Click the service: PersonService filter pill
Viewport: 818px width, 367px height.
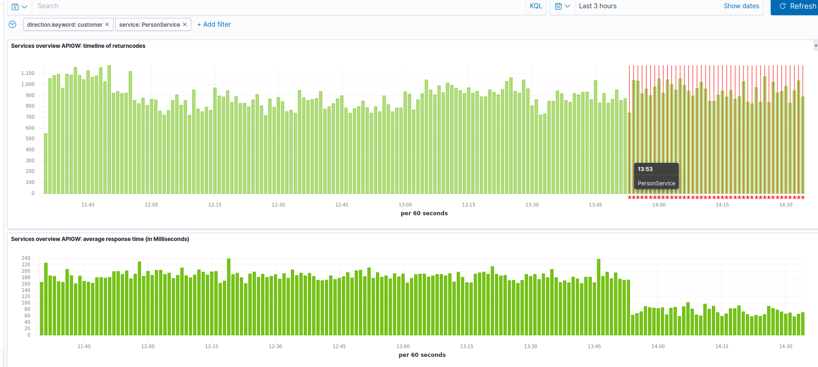(149, 25)
